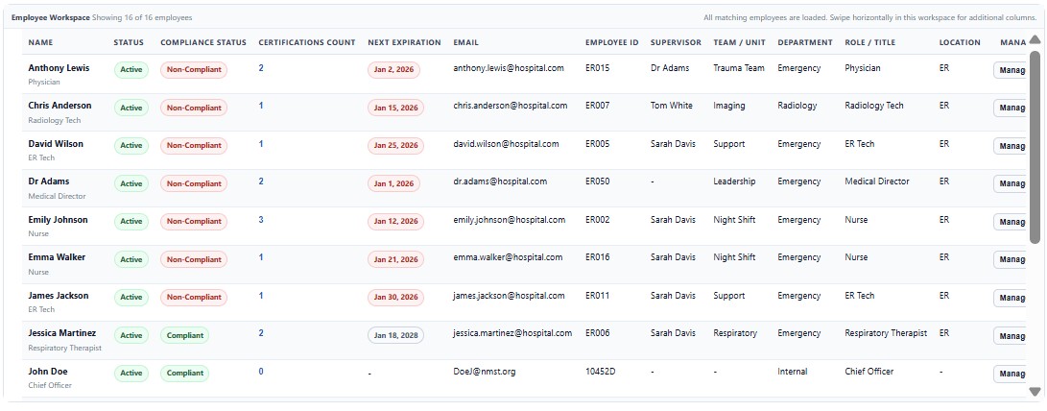This screenshot has height=411, width=1047.
Task: Select the name James Jackson
Action: (x=59, y=296)
